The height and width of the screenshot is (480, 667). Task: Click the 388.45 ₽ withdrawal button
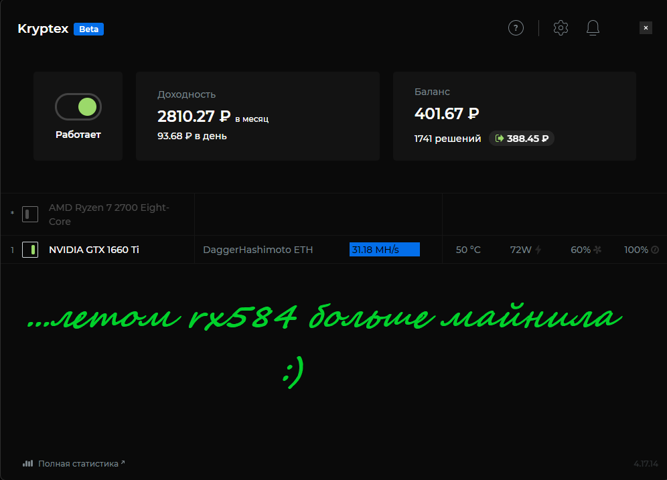coord(522,139)
